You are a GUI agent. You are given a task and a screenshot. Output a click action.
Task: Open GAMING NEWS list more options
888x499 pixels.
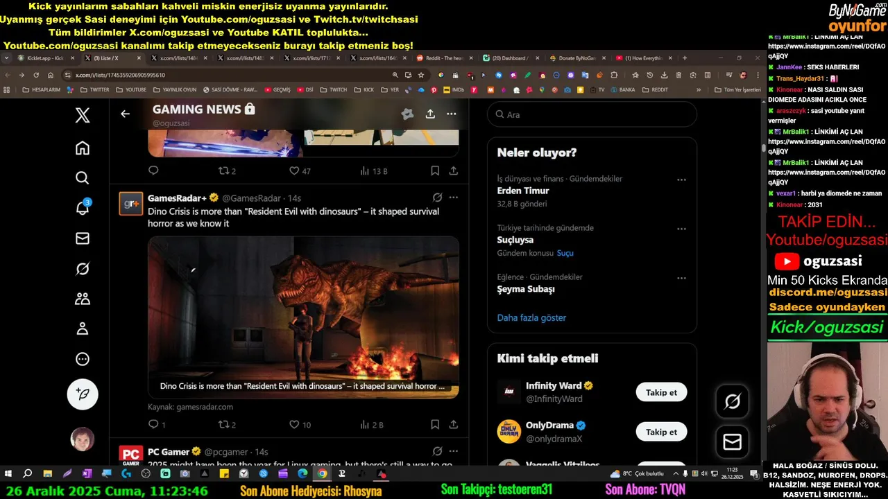(452, 114)
